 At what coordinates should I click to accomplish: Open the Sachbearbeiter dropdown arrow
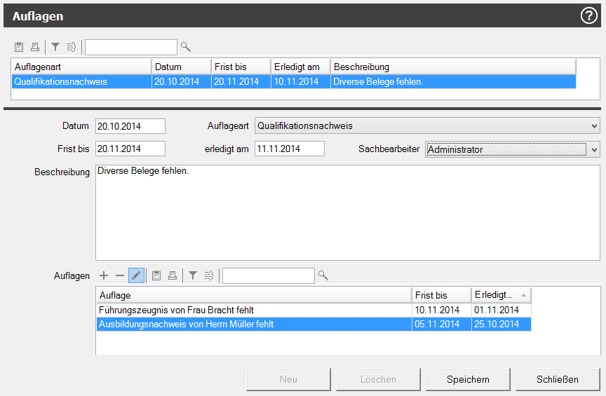click(x=595, y=149)
